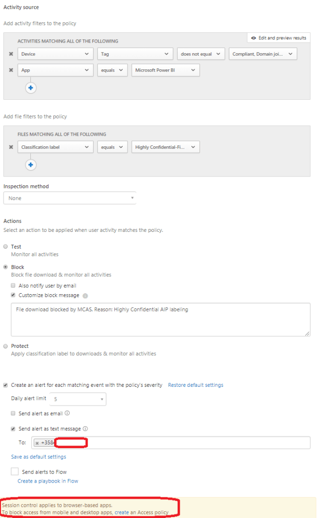Viewport: 321px width, 518px height.
Task: Open the Microsoft Power BI app dropdown
Action: [x=165, y=70]
